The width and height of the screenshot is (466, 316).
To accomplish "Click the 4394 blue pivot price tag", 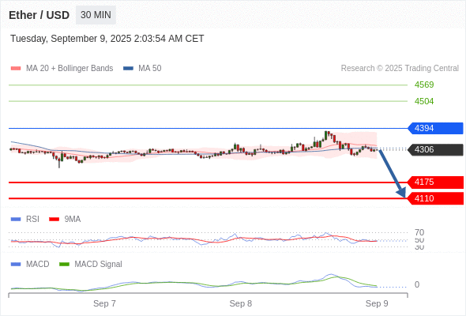I will 435,129.
